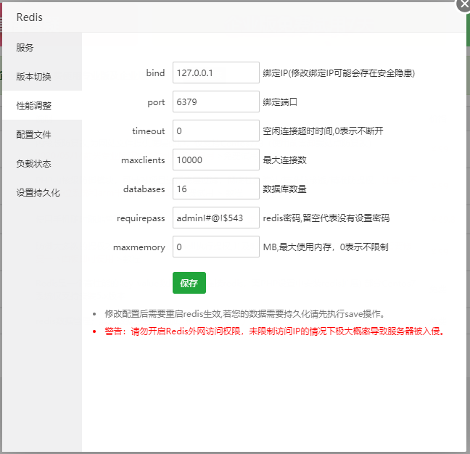Click the requirepass password field
Viewport: 470px width, 454px height.
click(216, 218)
